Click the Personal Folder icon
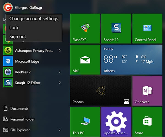Viewport: 165px width, 137px height. tap(5, 119)
